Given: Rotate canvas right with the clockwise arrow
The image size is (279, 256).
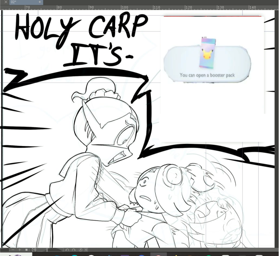Looking at the screenshot, I should tap(74, 250).
